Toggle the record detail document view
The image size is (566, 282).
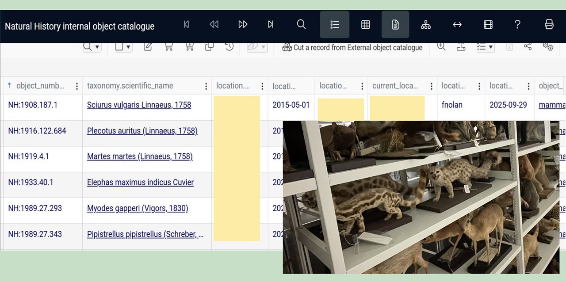[x=395, y=25]
